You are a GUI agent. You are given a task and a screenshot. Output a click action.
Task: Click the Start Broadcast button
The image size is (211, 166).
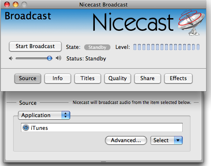coord(35,46)
